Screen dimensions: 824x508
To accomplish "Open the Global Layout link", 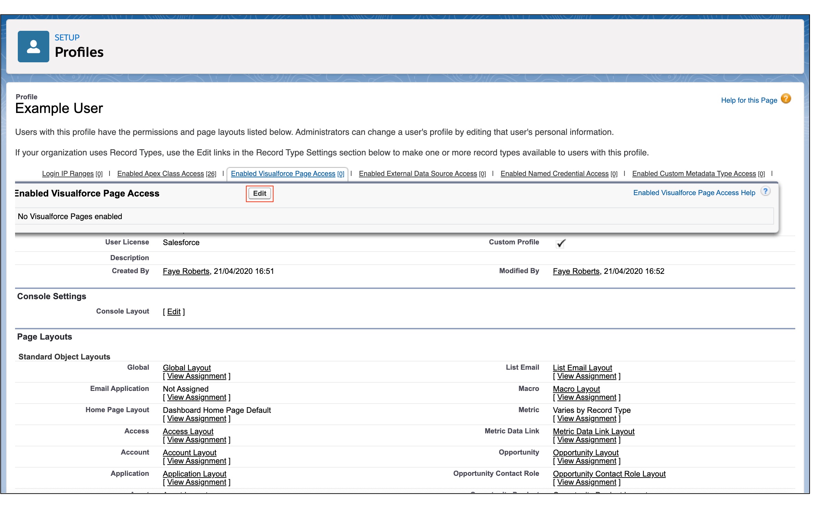I will click(x=187, y=368).
